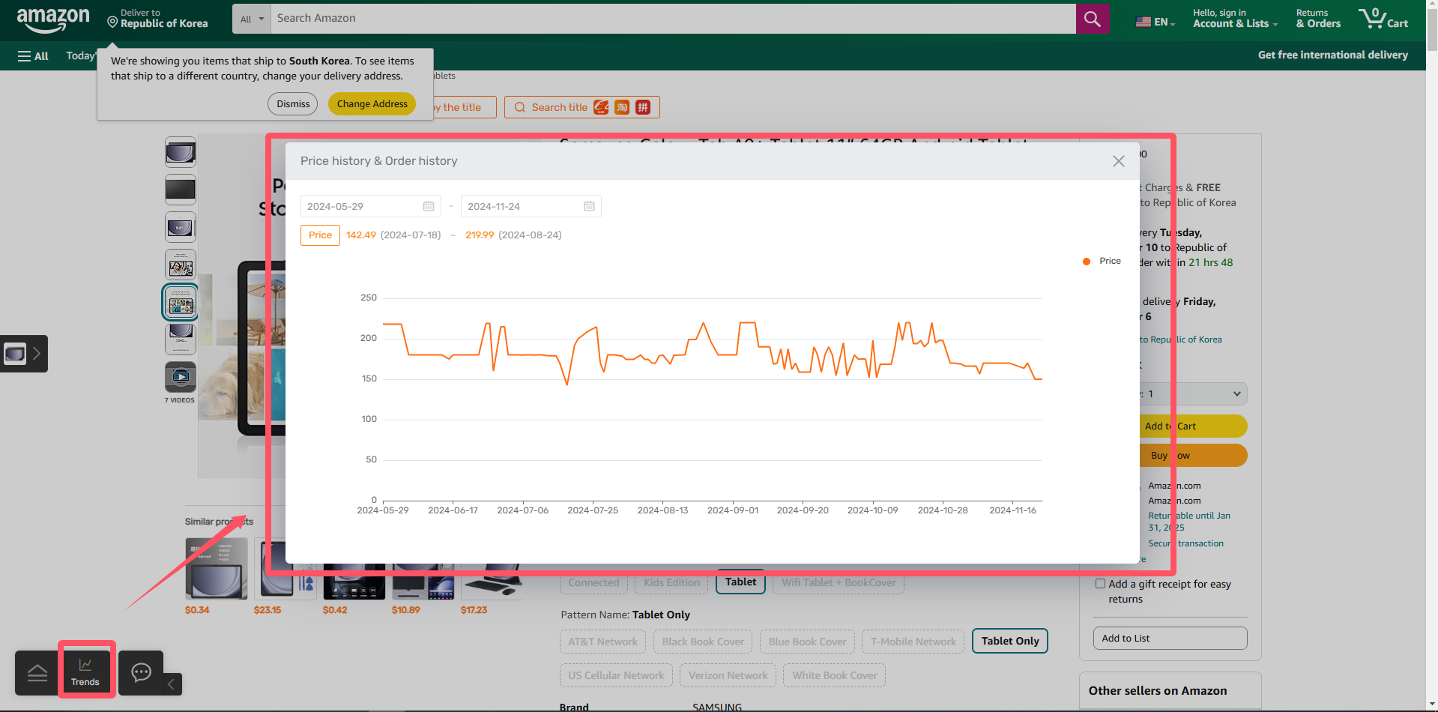The height and width of the screenshot is (712, 1438).
Task: Open the All departments search dropdown
Action: [x=252, y=19]
